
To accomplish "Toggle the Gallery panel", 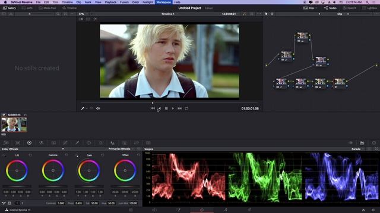I will point(9,8).
